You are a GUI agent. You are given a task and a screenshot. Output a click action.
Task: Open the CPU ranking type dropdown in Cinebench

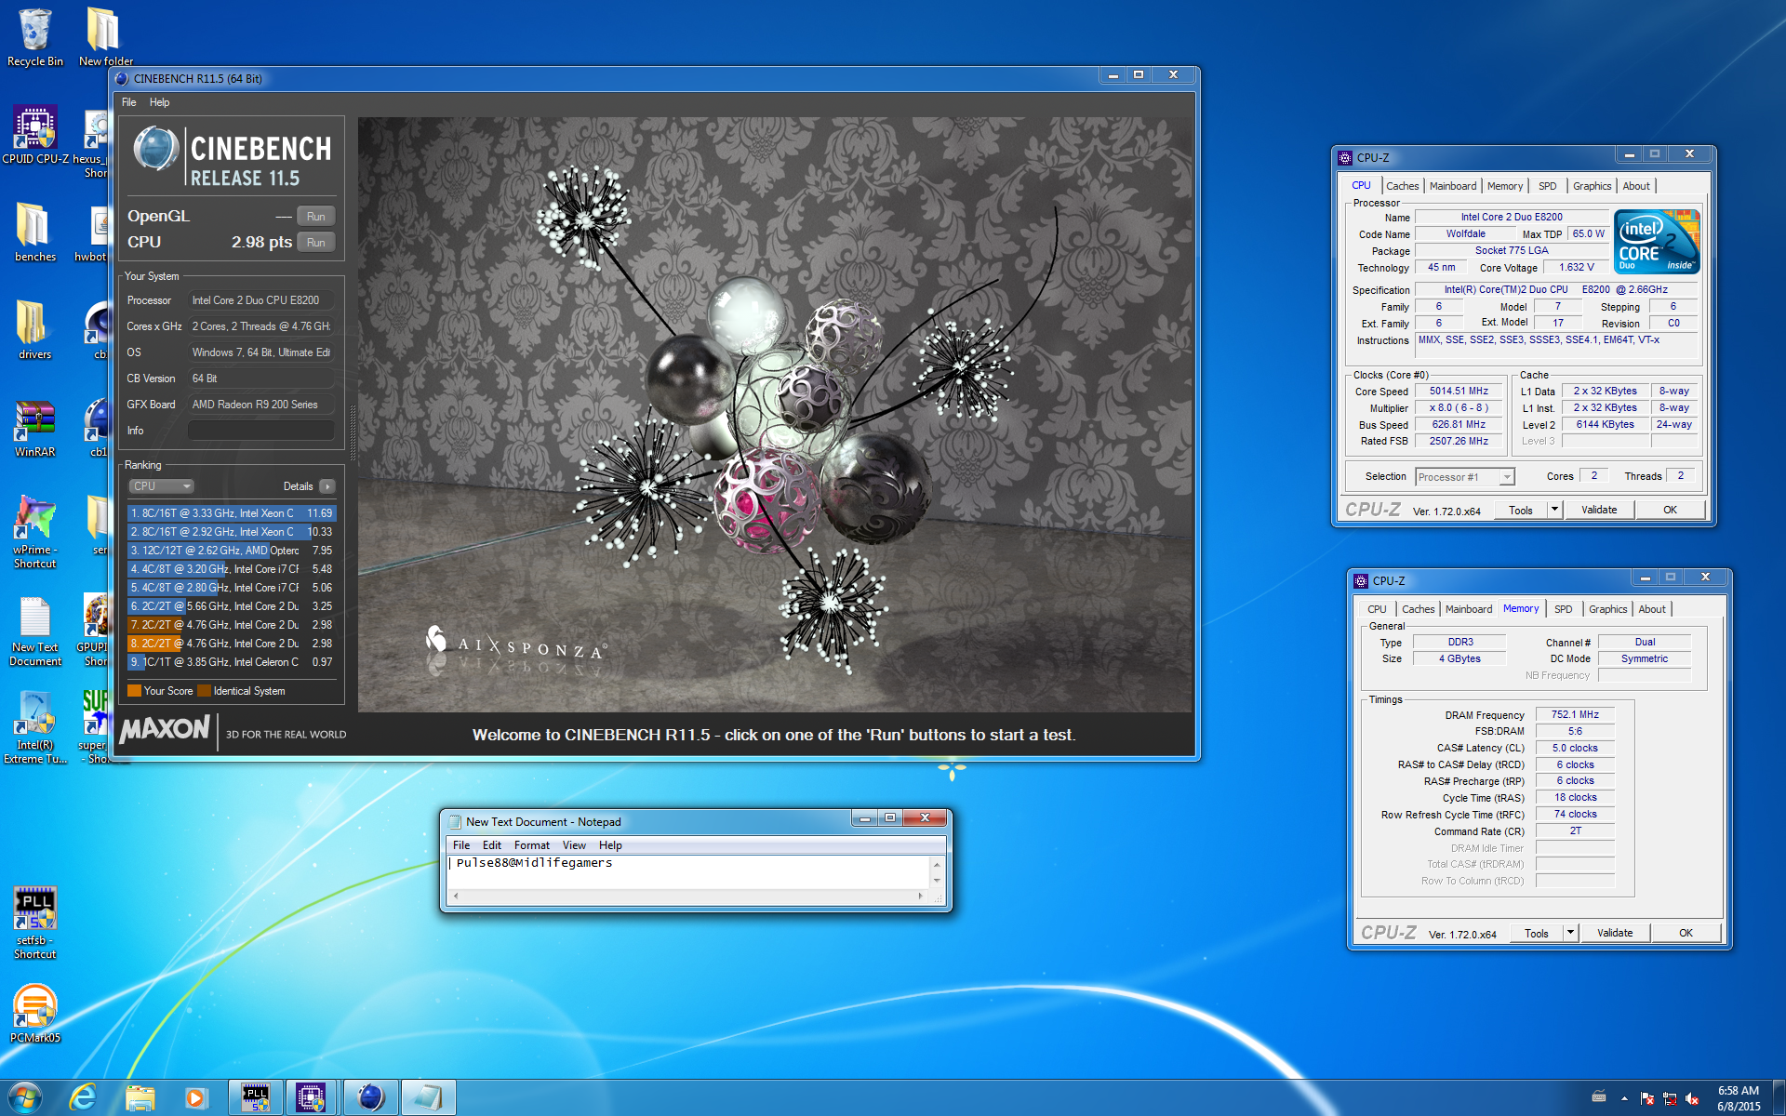click(161, 486)
